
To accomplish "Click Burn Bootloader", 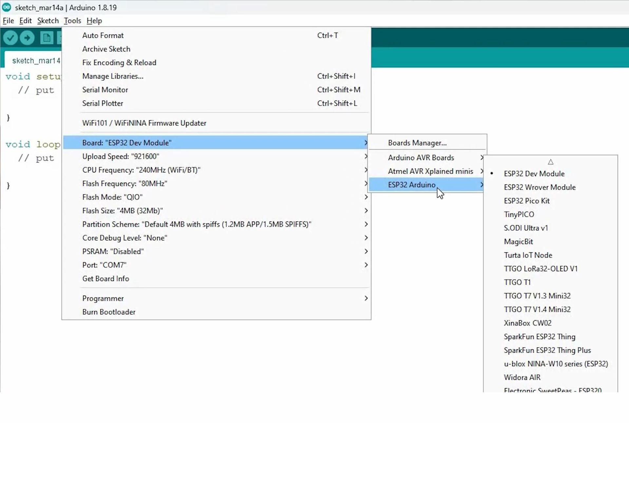I will pos(216,312).
